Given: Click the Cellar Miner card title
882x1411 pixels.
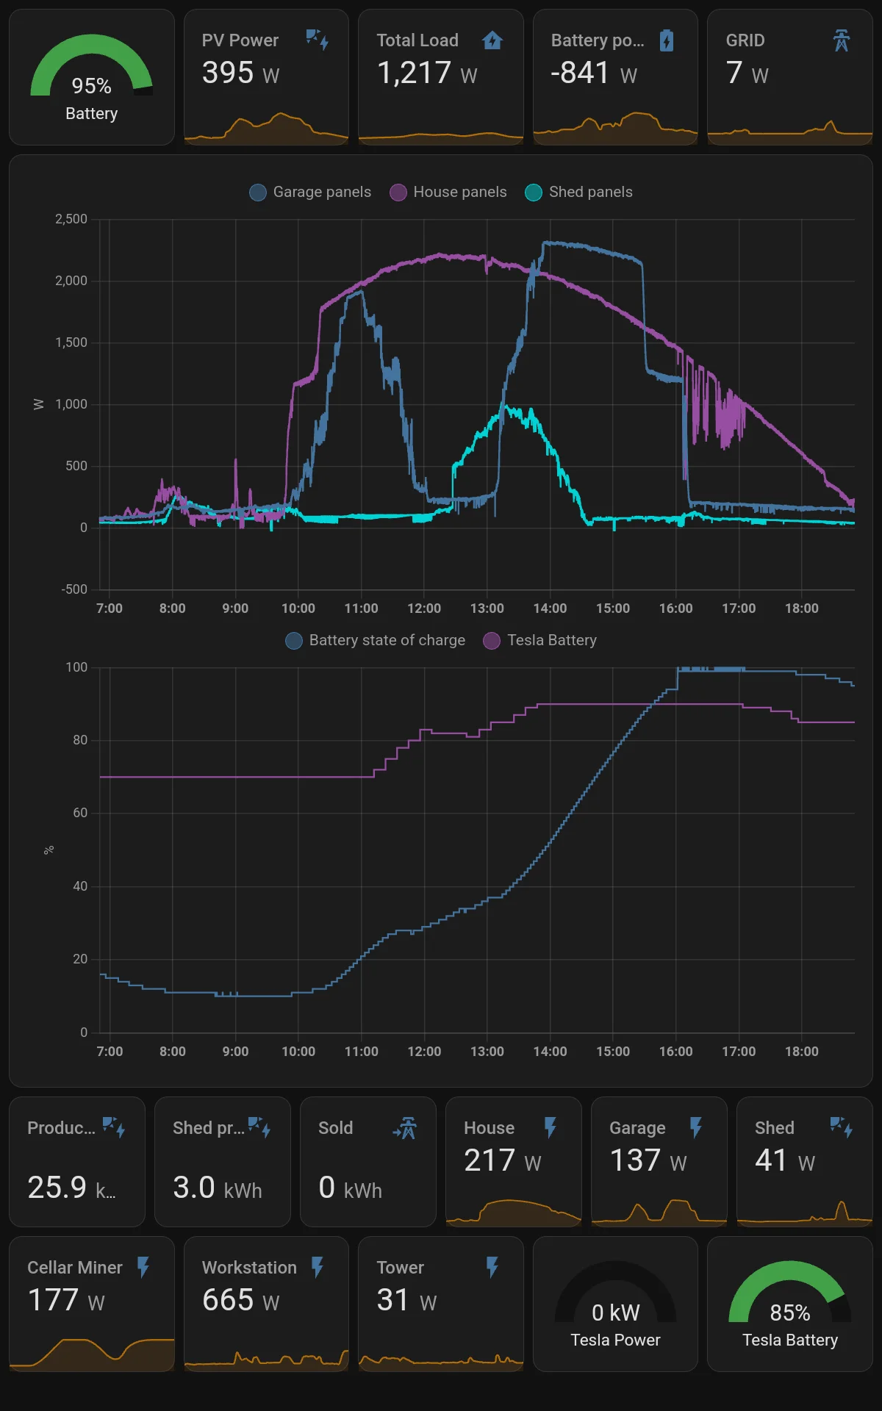Looking at the screenshot, I should click(x=75, y=1268).
